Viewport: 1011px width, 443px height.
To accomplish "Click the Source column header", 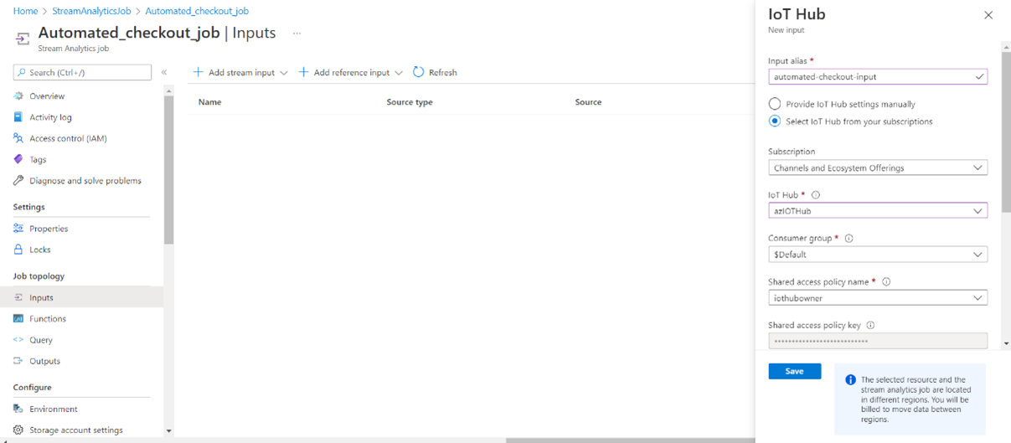I will point(588,102).
